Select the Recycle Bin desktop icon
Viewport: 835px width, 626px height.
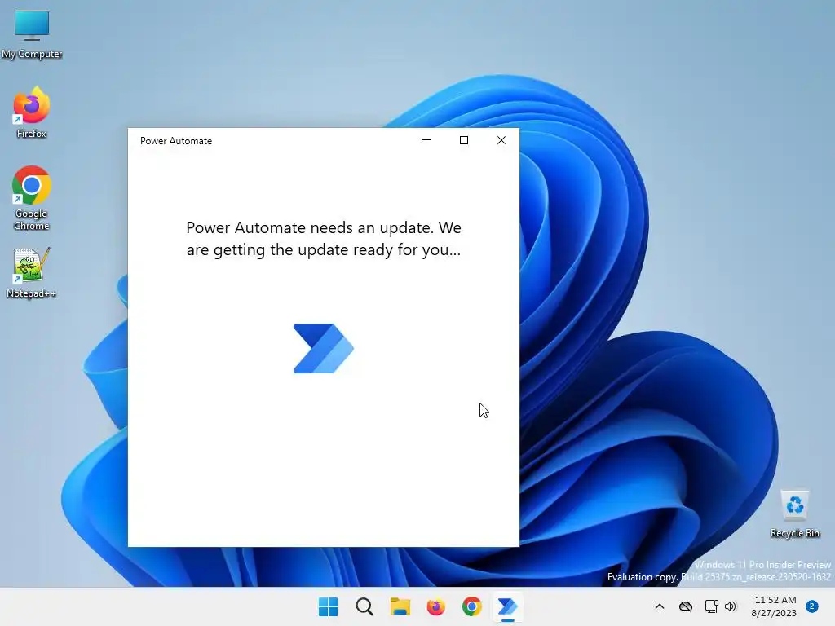click(x=794, y=514)
